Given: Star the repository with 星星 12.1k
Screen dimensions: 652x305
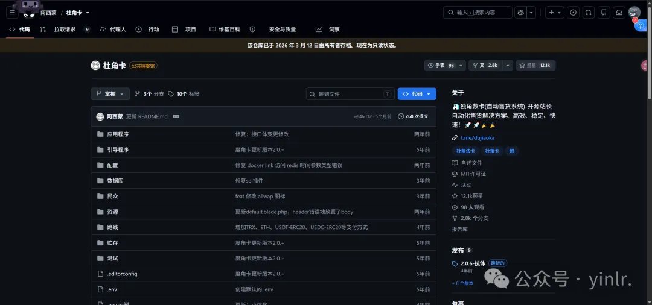Looking at the screenshot, I should point(535,66).
